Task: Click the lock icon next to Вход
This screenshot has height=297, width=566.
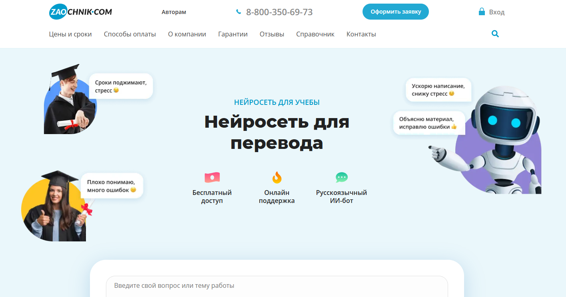Action: click(482, 12)
